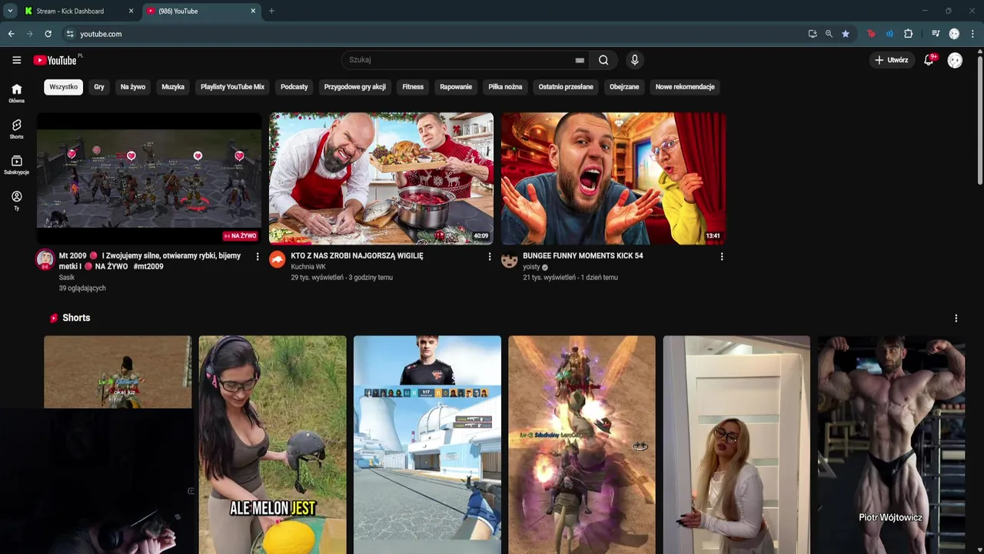Screen dimensions: 984x554
Task: Open options for KTO Z NAS ZROBI video
Action: [490, 256]
